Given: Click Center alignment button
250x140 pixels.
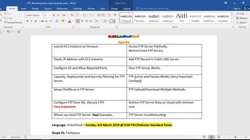Looking at the screenshot, I should tap(82, 21).
